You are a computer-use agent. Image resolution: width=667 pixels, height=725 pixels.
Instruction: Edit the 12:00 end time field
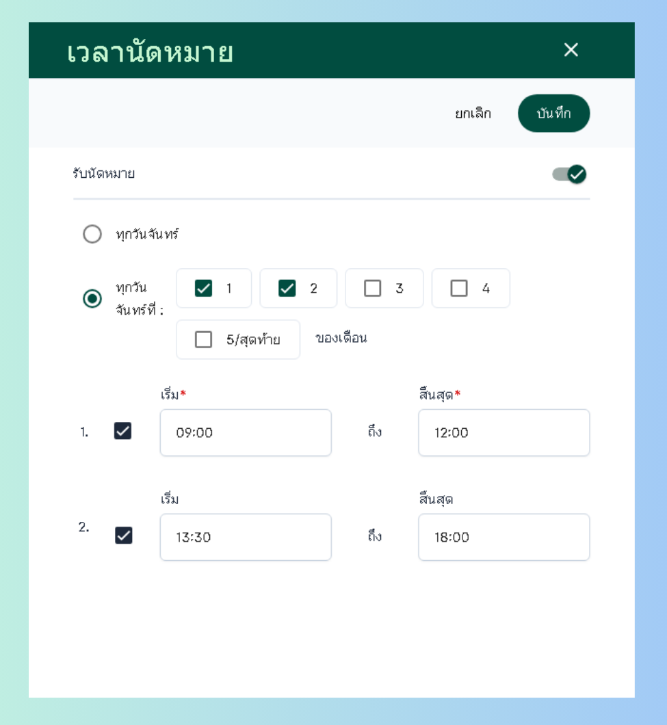point(503,433)
